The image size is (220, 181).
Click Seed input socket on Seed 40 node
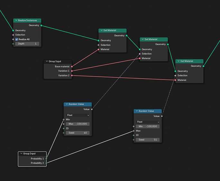pyautogui.click(x=64, y=133)
